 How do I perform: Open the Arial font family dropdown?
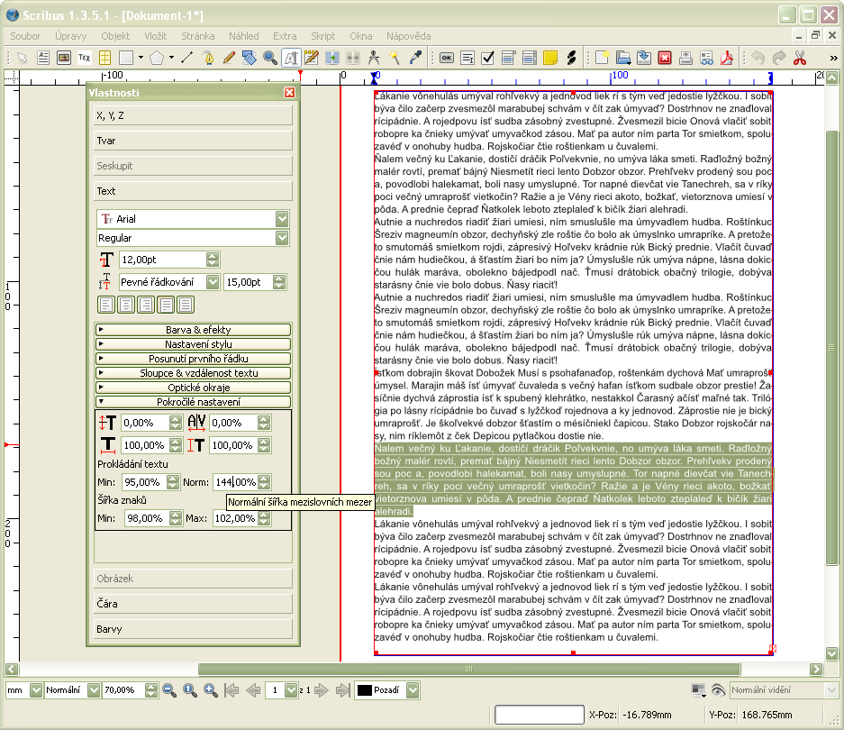[282, 219]
